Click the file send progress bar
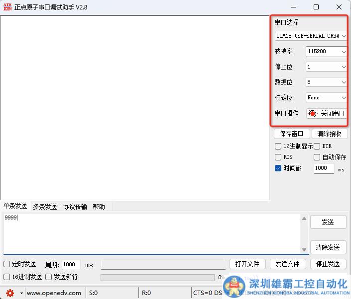351x299 pixels. click(x=157, y=277)
